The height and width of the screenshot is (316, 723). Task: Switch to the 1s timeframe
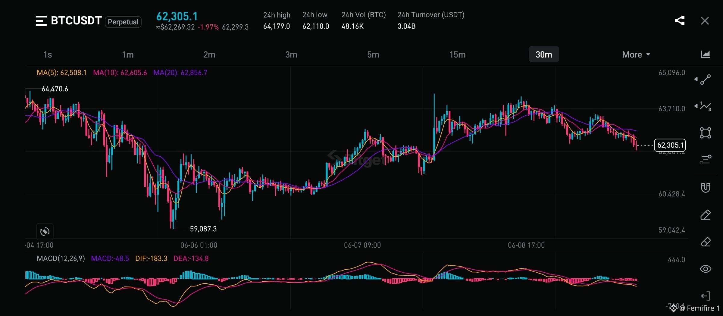point(48,55)
